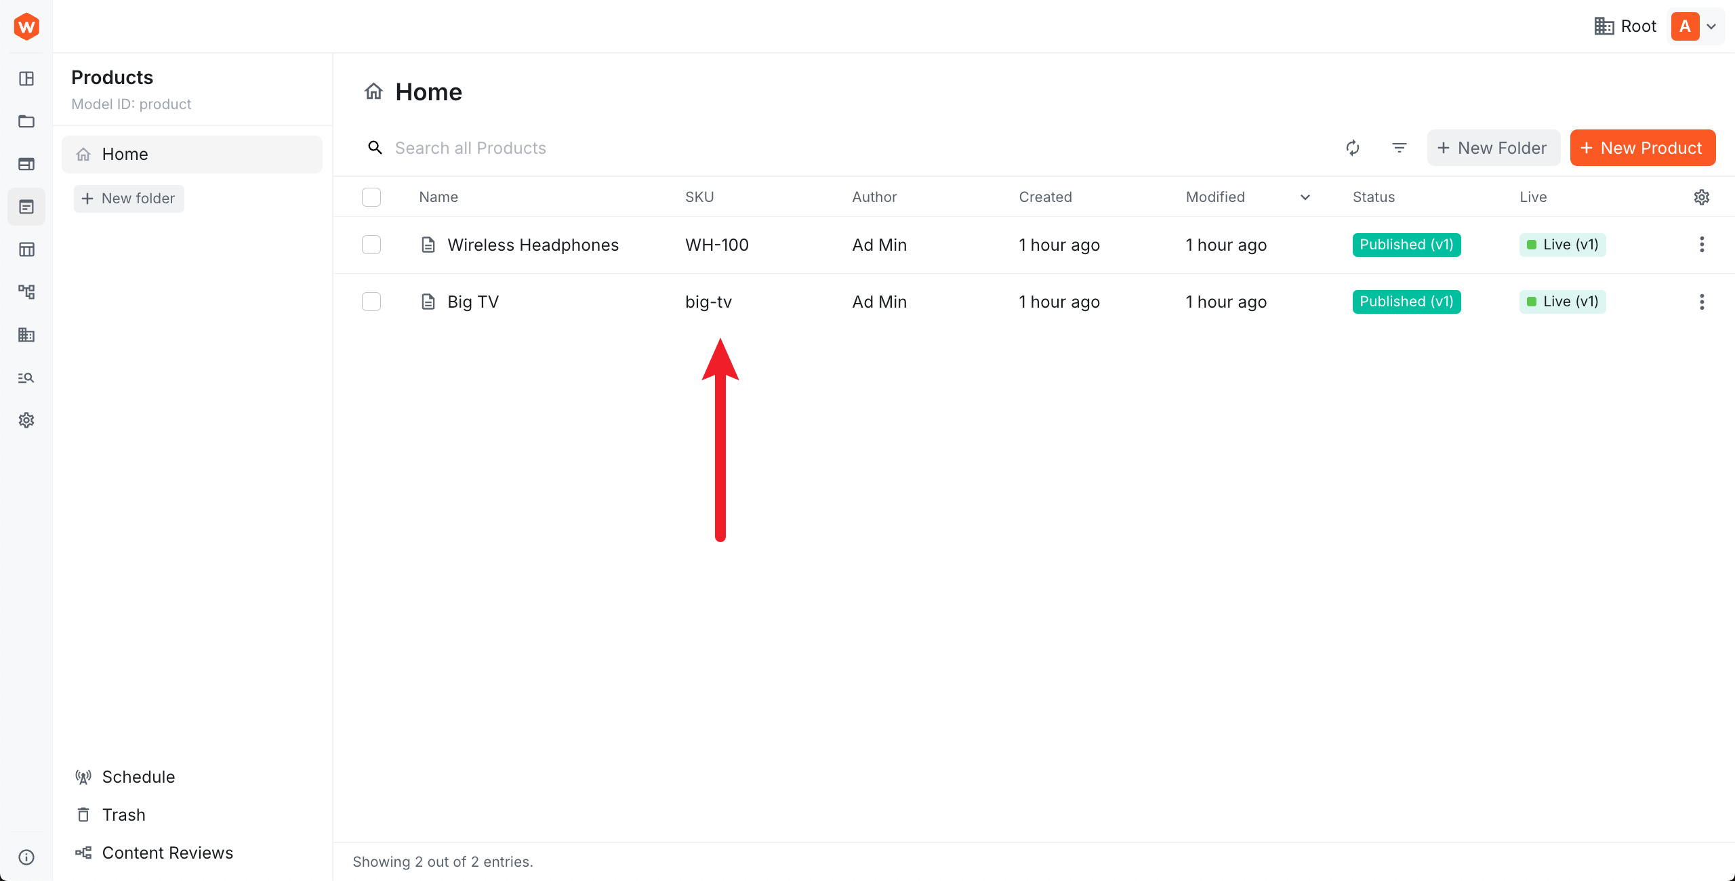
Task: Open table column settings gear
Action: (x=1701, y=197)
